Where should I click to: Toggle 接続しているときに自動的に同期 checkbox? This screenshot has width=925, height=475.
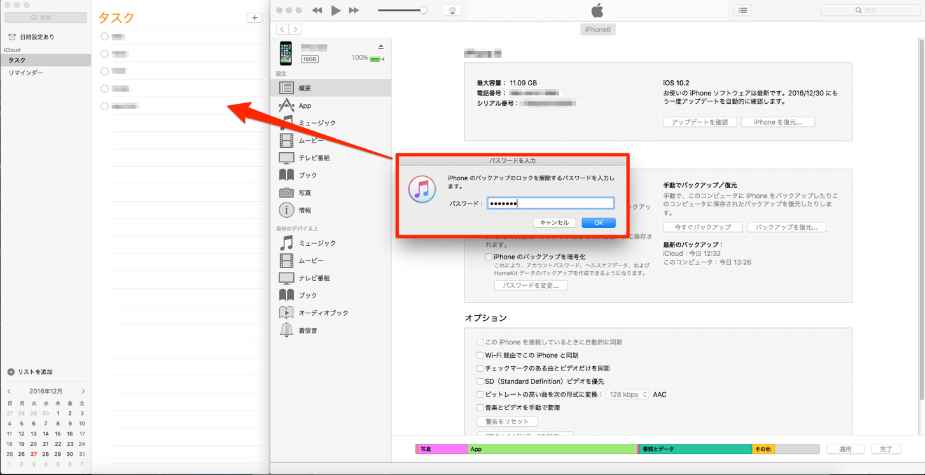coord(480,343)
